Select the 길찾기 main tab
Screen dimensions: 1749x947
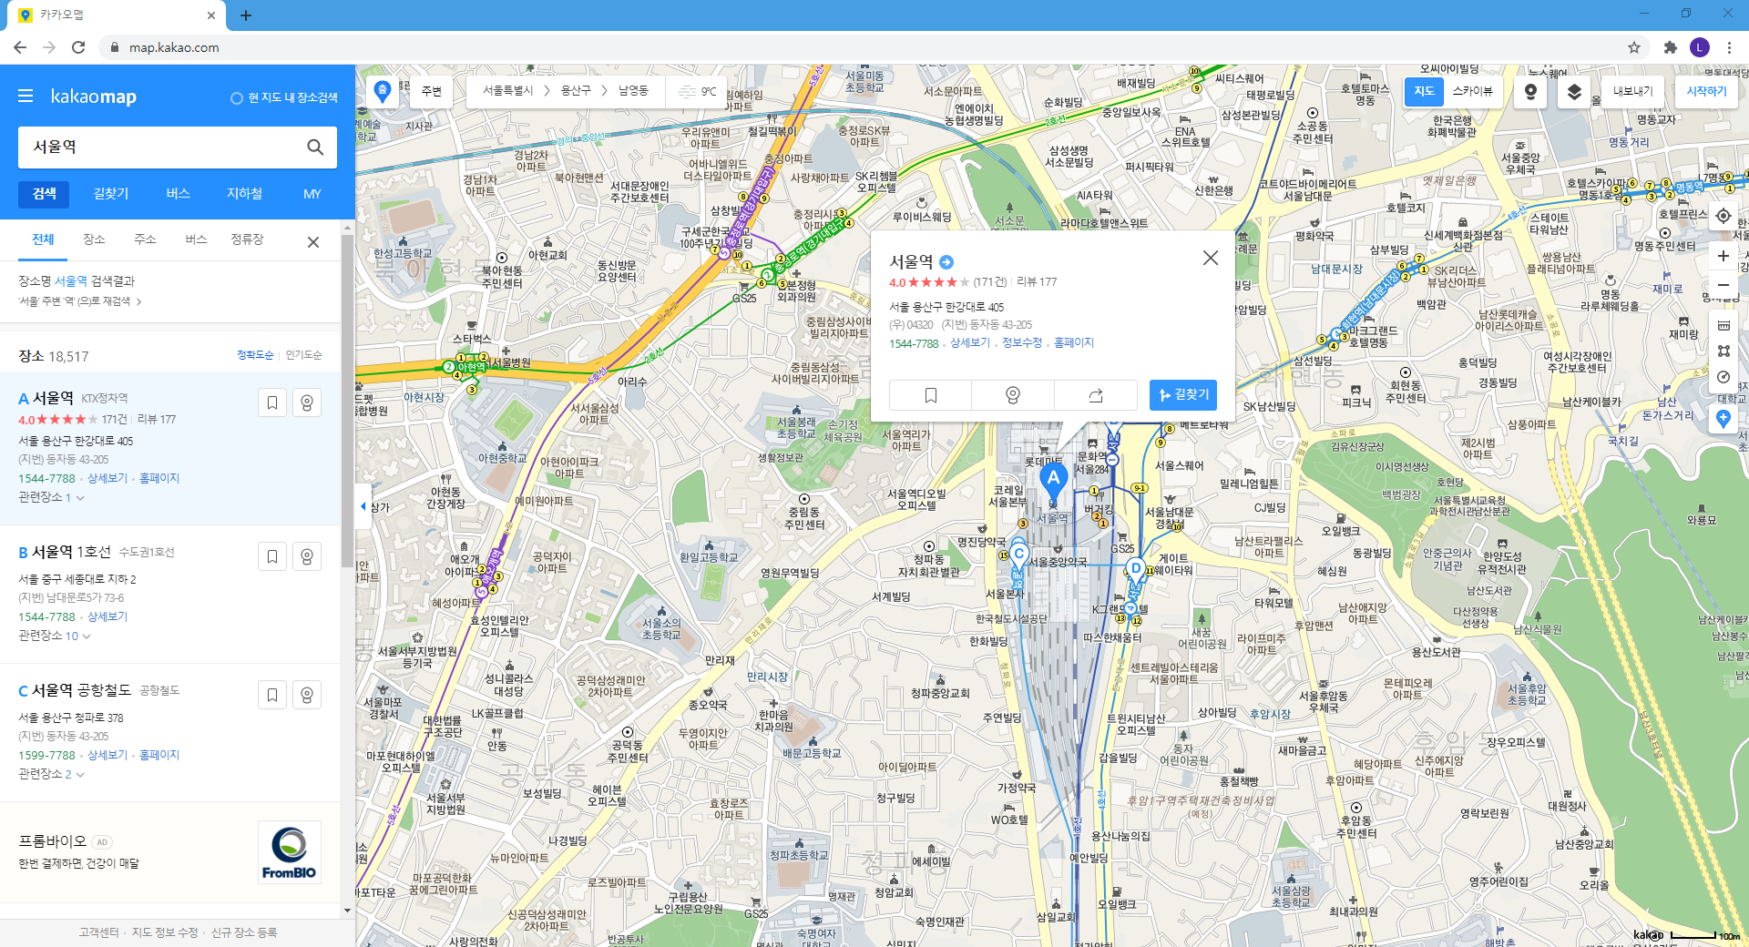[111, 194]
